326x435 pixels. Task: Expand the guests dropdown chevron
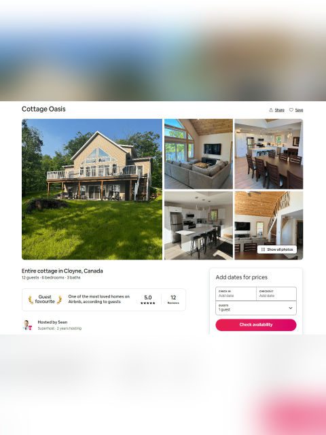[x=291, y=308]
